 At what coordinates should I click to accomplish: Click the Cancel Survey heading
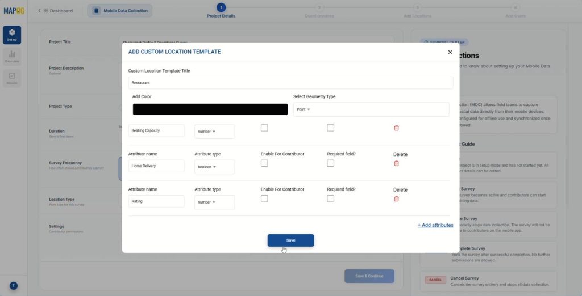click(x=464, y=278)
